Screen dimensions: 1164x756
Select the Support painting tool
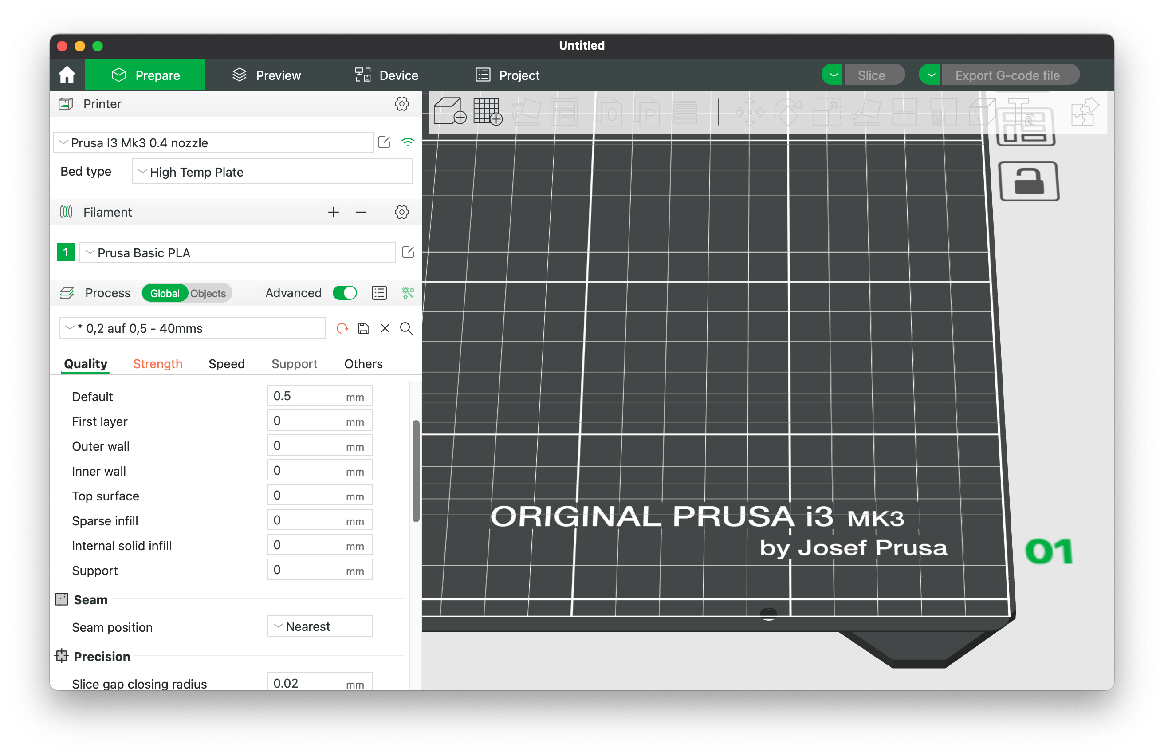click(x=944, y=111)
